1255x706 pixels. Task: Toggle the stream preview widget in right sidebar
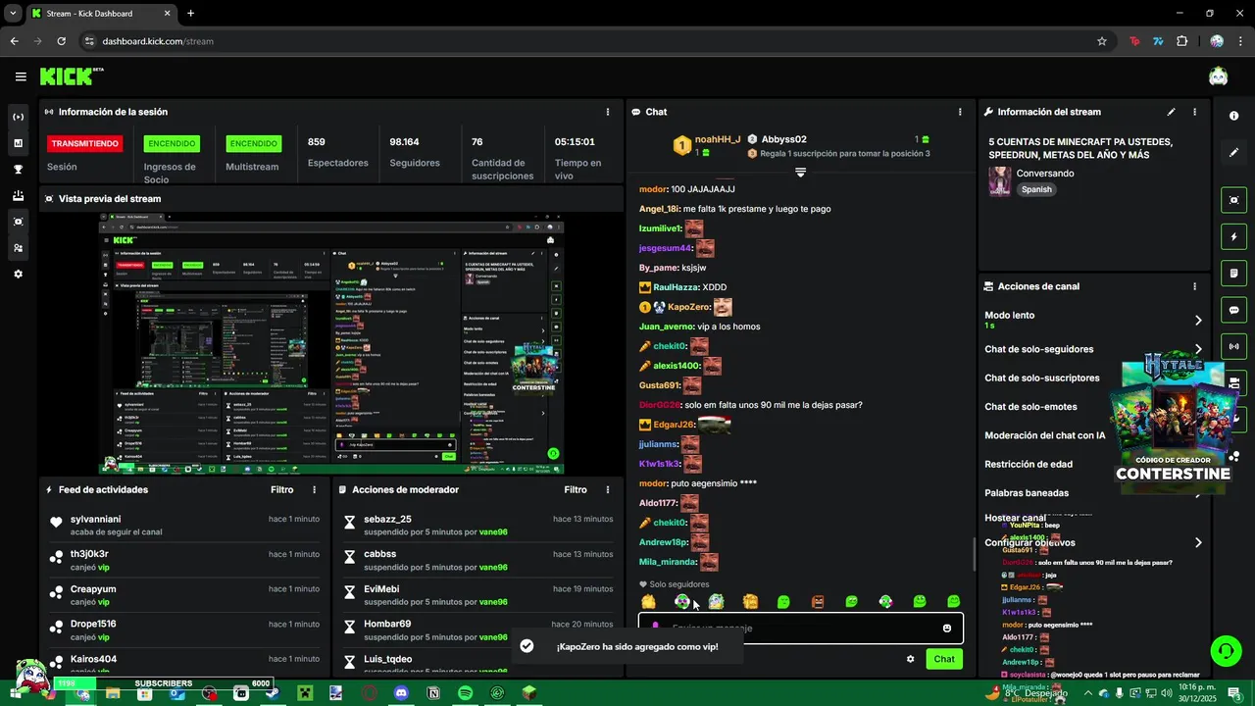click(x=1233, y=200)
